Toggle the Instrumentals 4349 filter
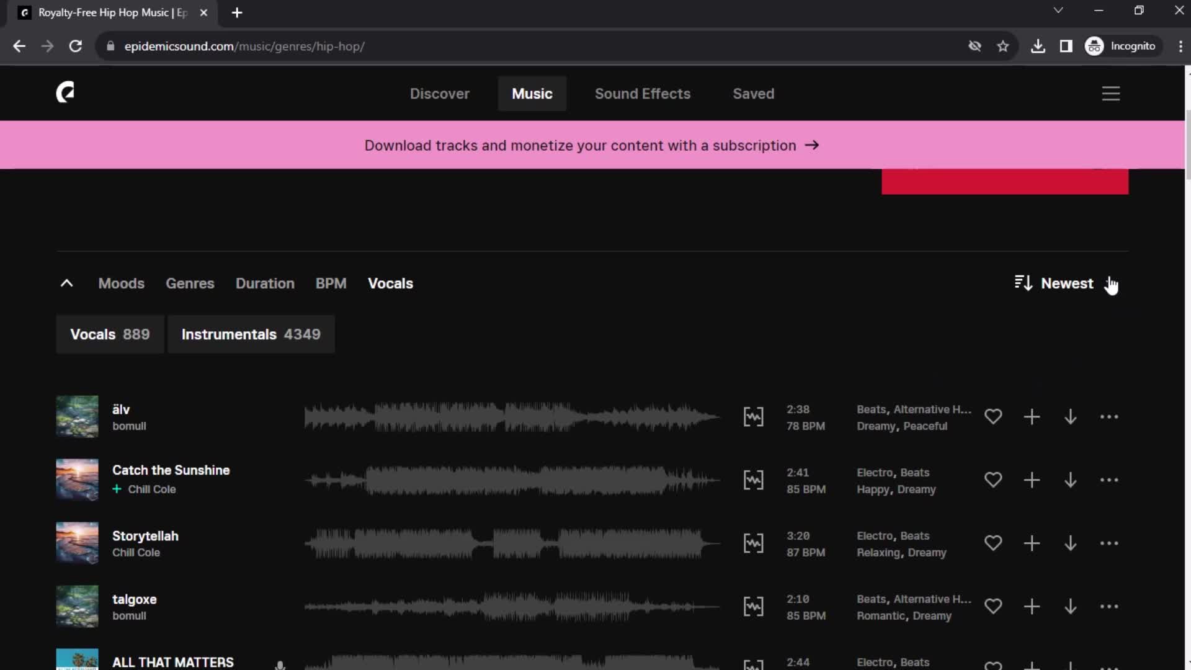Screen dimensions: 1191x670 (x=251, y=334)
